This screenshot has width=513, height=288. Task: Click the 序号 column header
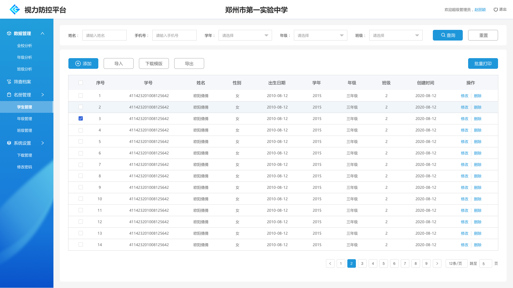pyautogui.click(x=100, y=83)
